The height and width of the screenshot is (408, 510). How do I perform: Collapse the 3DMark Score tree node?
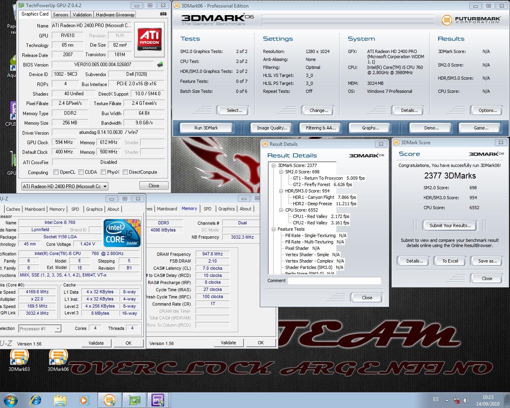point(274,165)
